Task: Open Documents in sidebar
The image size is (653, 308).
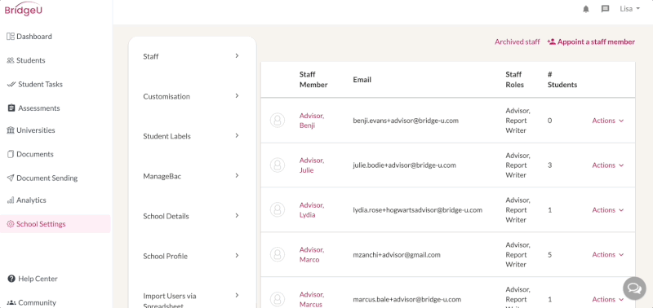Action: pyautogui.click(x=35, y=154)
